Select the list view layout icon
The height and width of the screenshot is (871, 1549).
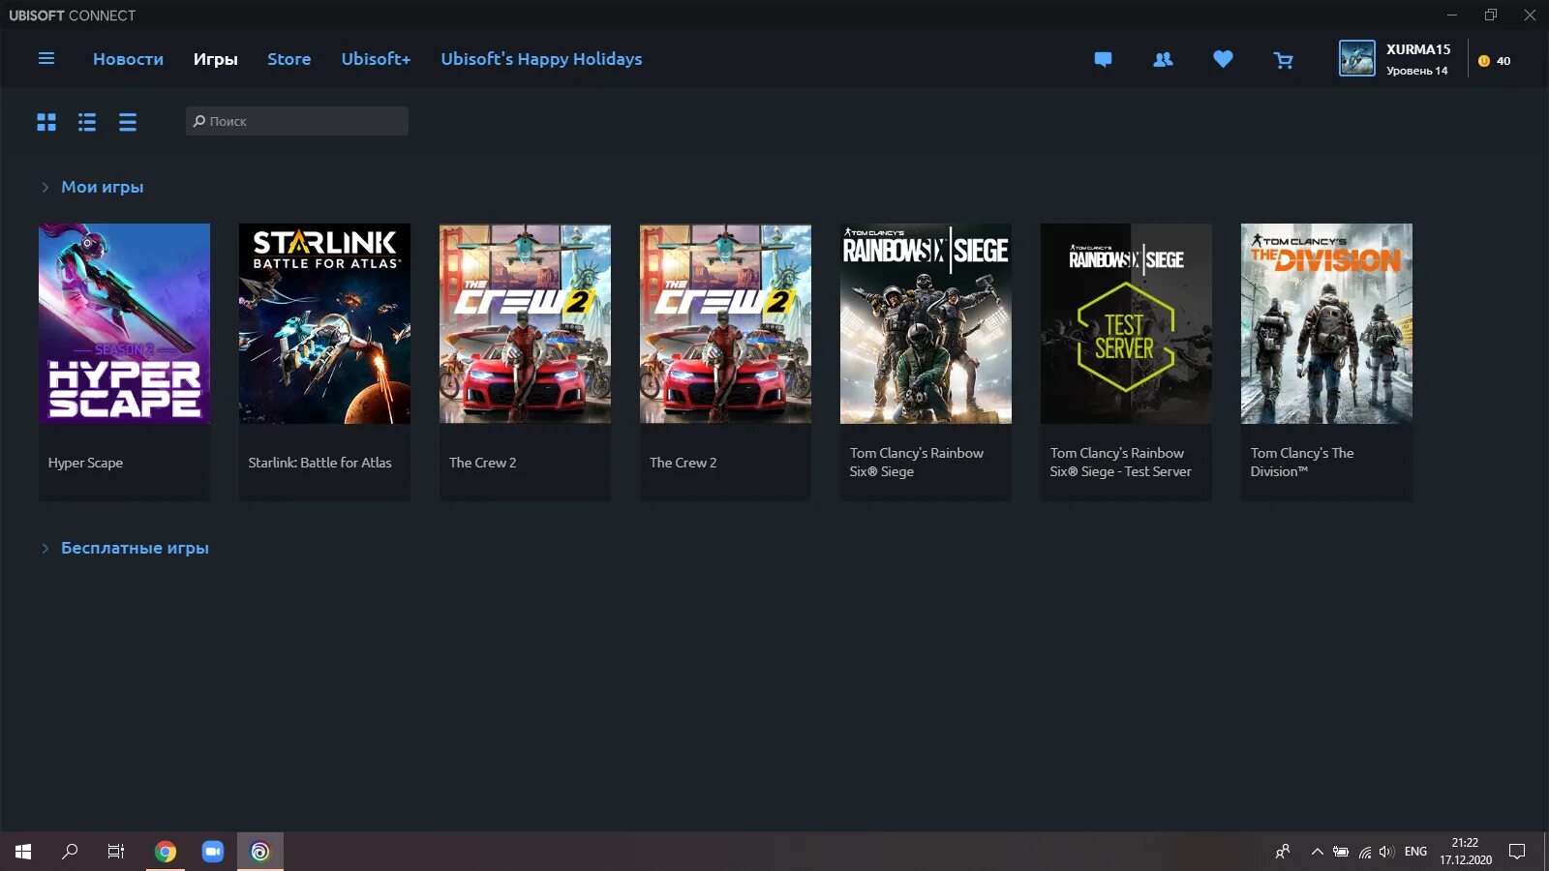(x=87, y=121)
